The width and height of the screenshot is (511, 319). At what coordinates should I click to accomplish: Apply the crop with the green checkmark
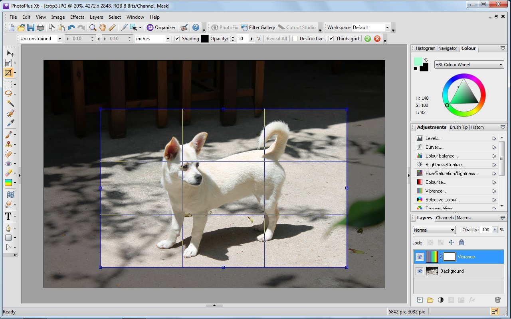[367, 39]
